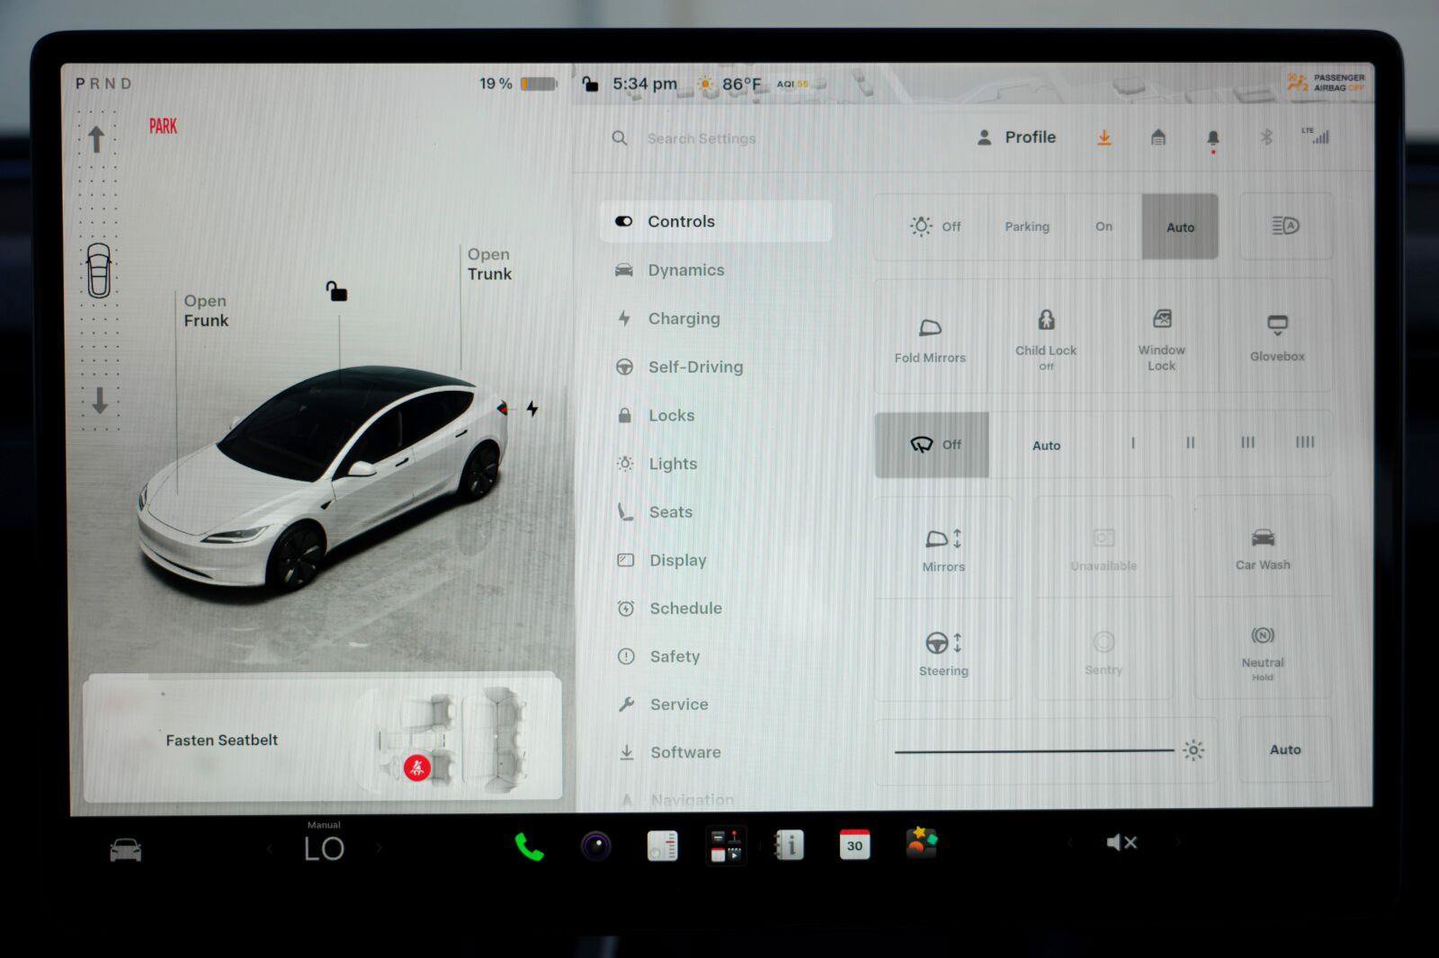The width and height of the screenshot is (1439, 958).
Task: Toggle the auto high beam icon
Action: coord(1285,226)
